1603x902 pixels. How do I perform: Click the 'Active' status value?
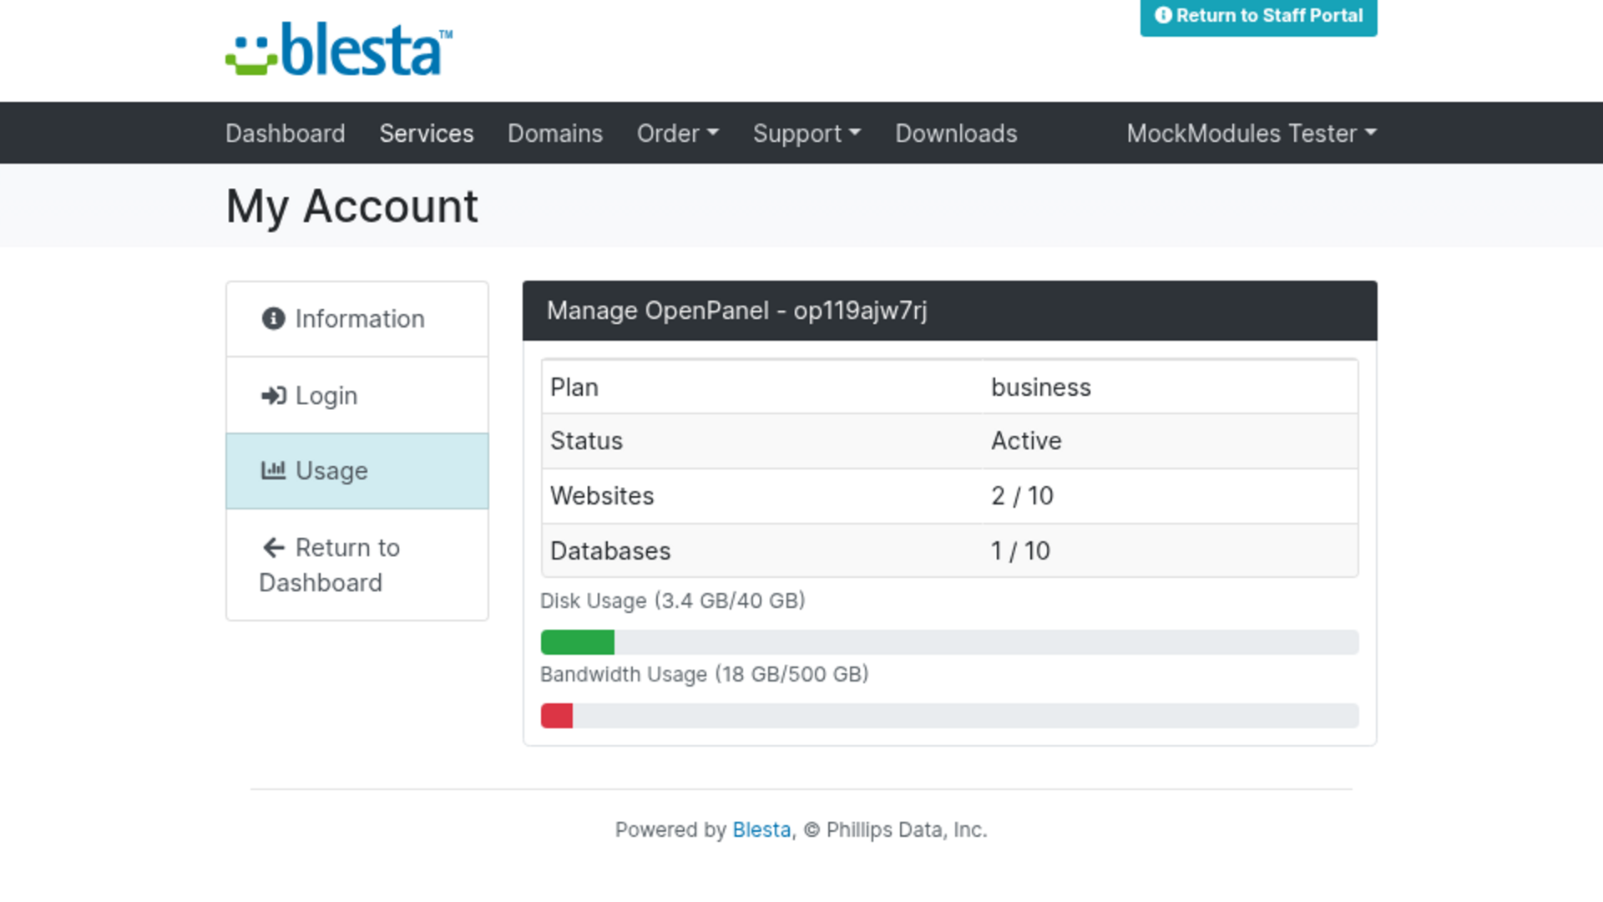coord(1026,441)
